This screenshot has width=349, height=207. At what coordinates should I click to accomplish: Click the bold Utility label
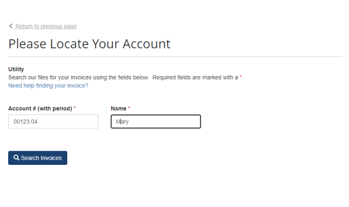(x=16, y=69)
